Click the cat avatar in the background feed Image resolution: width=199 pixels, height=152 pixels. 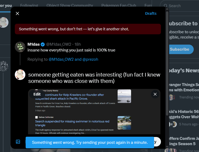point(4,22)
